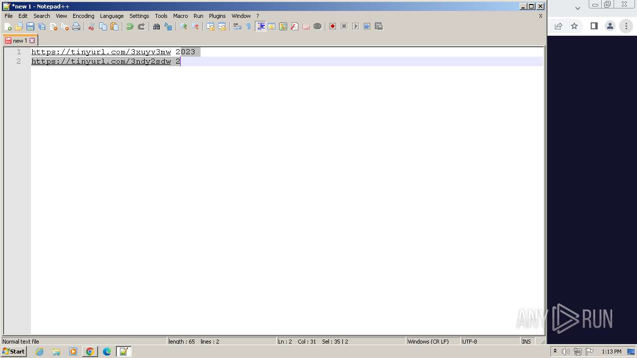
Task: Click the Stop Recording macro button
Action: 344,26
